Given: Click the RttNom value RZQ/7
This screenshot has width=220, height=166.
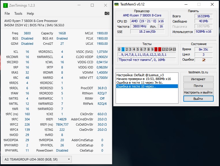Looking at the screenshot, I should tap(102, 93).
